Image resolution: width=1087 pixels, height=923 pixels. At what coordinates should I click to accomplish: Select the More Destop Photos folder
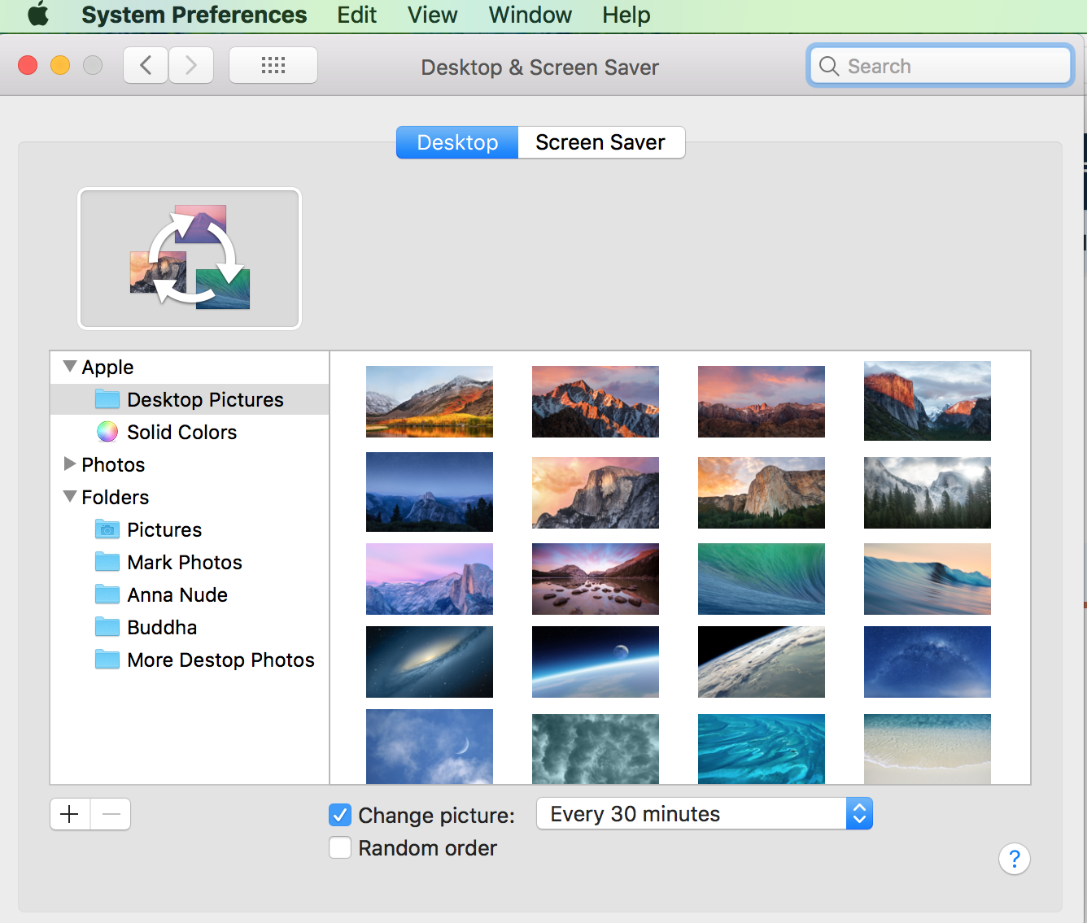point(190,660)
